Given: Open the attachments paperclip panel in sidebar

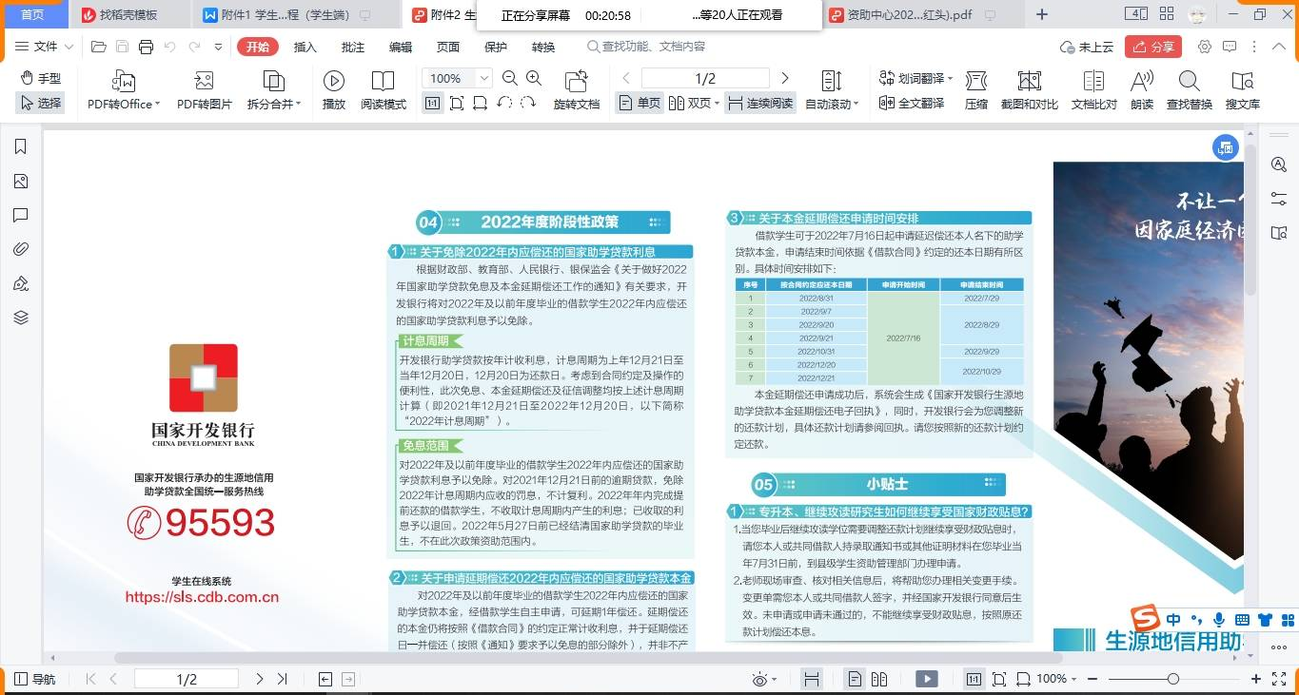Looking at the screenshot, I should click(x=21, y=249).
